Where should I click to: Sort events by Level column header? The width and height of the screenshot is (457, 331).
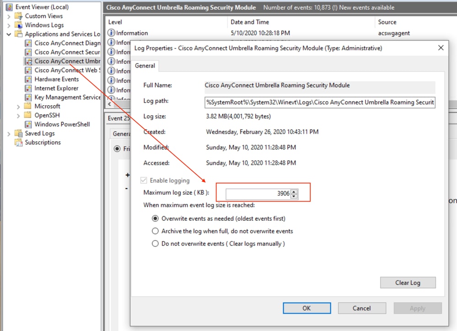[x=115, y=22]
